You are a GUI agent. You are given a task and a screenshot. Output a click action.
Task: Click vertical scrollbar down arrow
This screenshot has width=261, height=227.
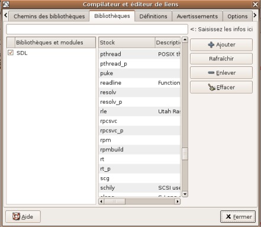click(185, 194)
